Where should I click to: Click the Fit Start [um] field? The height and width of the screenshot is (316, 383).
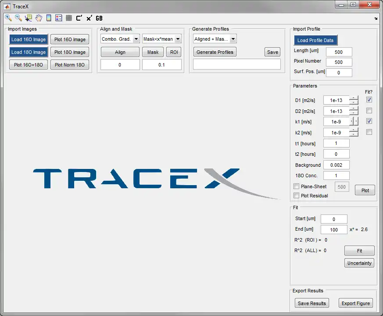coord(334,219)
